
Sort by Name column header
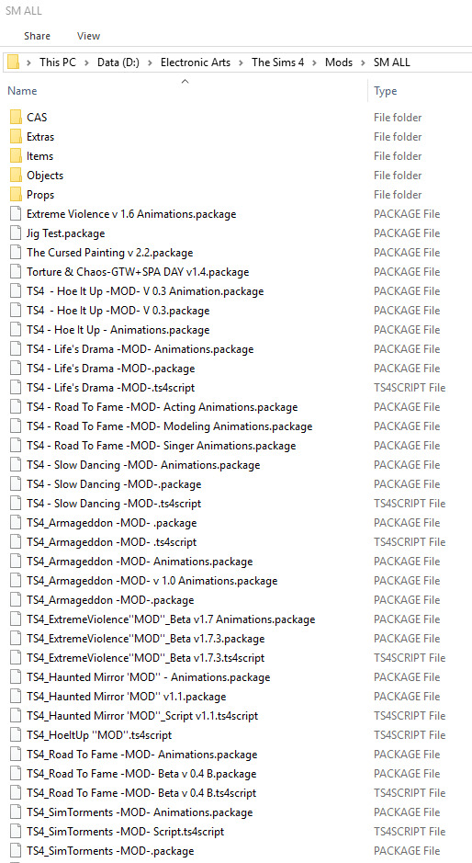tap(22, 91)
